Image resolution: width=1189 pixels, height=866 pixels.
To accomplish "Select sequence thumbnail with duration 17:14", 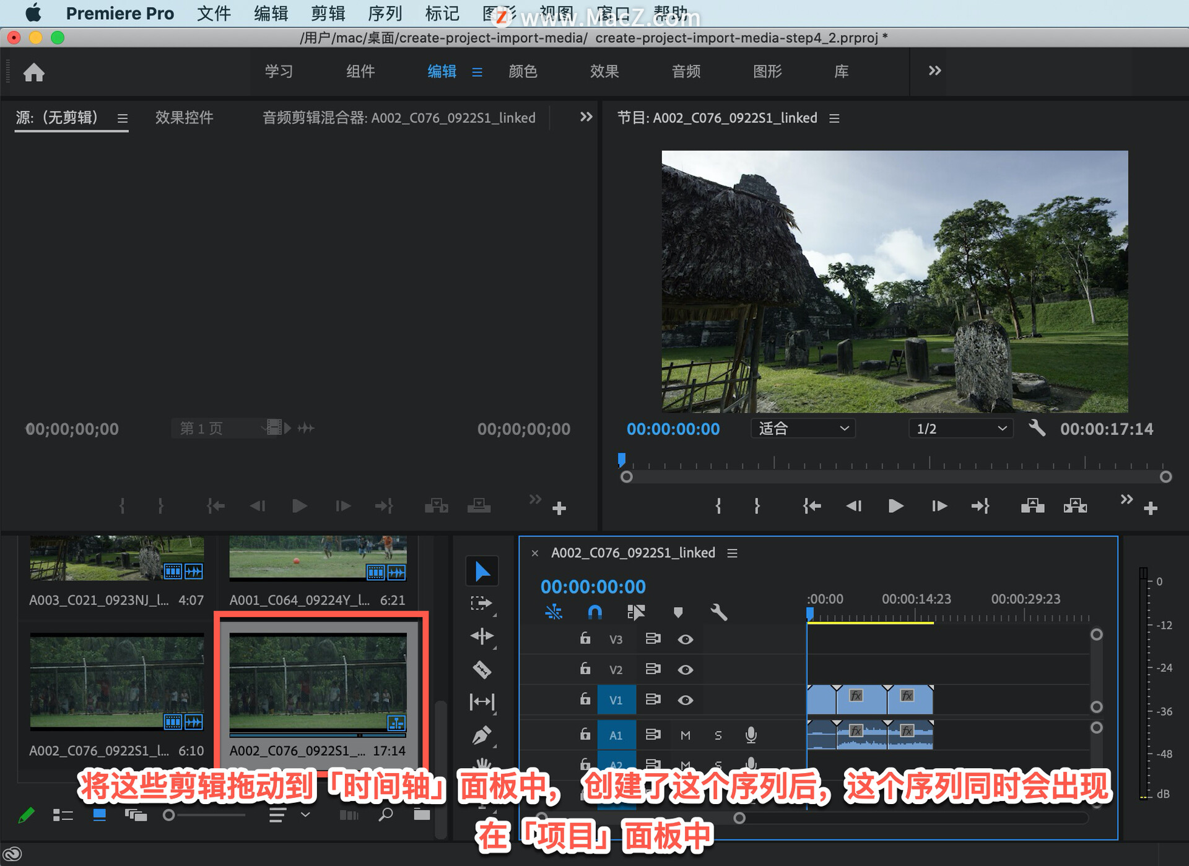I will [x=318, y=681].
